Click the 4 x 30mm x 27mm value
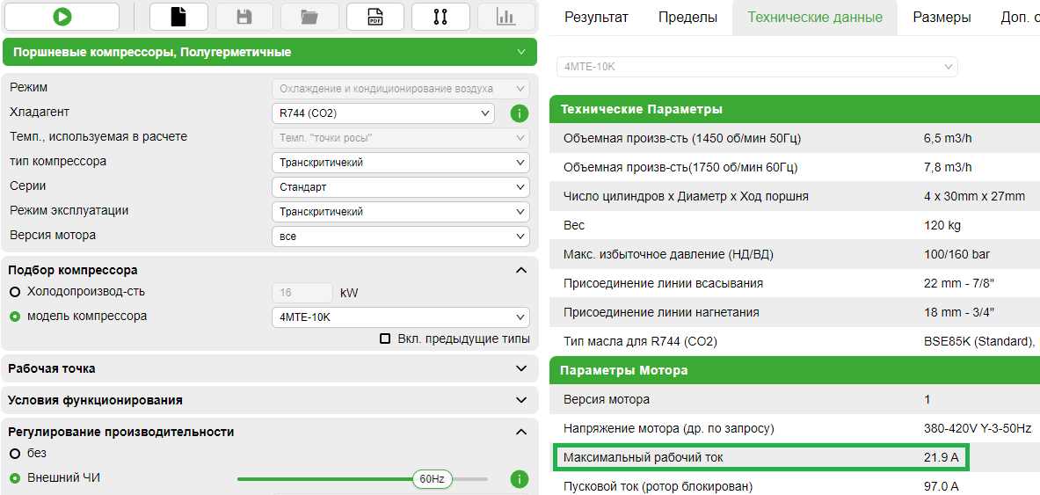The height and width of the screenshot is (495, 1040). [974, 196]
